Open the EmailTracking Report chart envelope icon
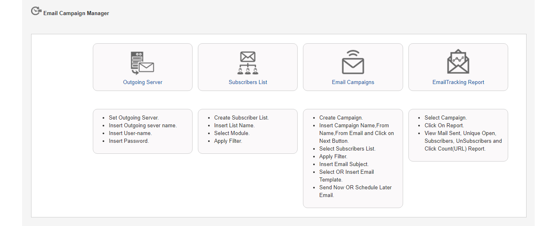This screenshot has width=556, height=226. (x=458, y=62)
